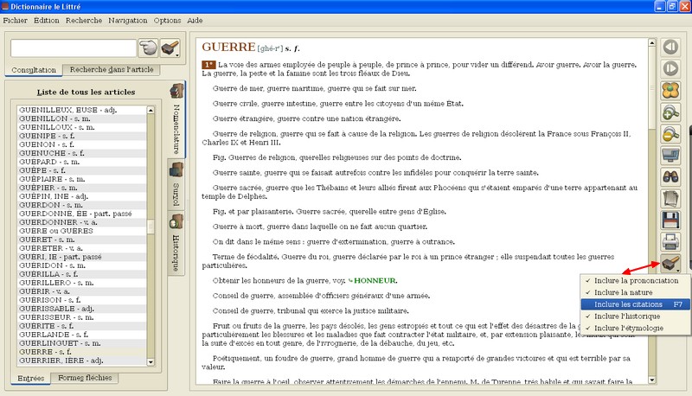The width and height of the screenshot is (692, 396).
Task: Select GUENUCHE entry in list
Action: (x=81, y=153)
